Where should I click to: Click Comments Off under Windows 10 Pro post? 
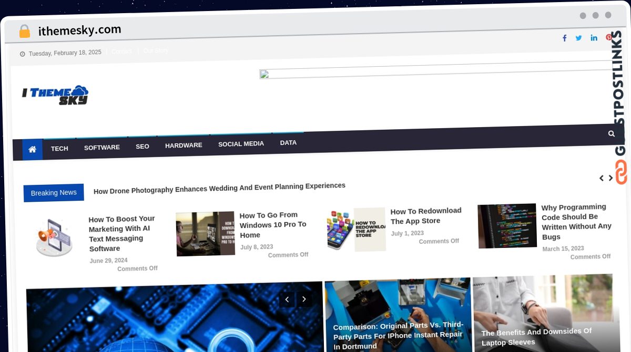[288, 255]
